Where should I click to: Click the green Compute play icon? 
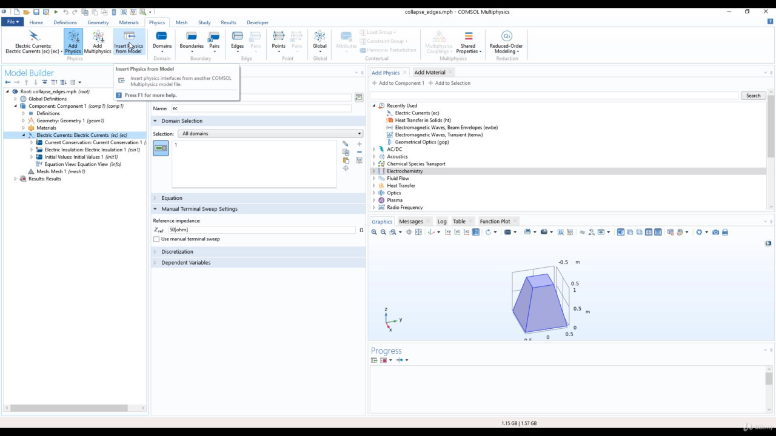tap(56, 12)
